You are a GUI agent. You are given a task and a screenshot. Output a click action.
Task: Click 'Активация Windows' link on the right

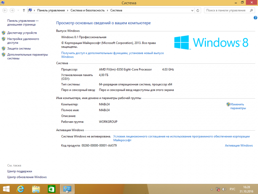(x=239, y=145)
